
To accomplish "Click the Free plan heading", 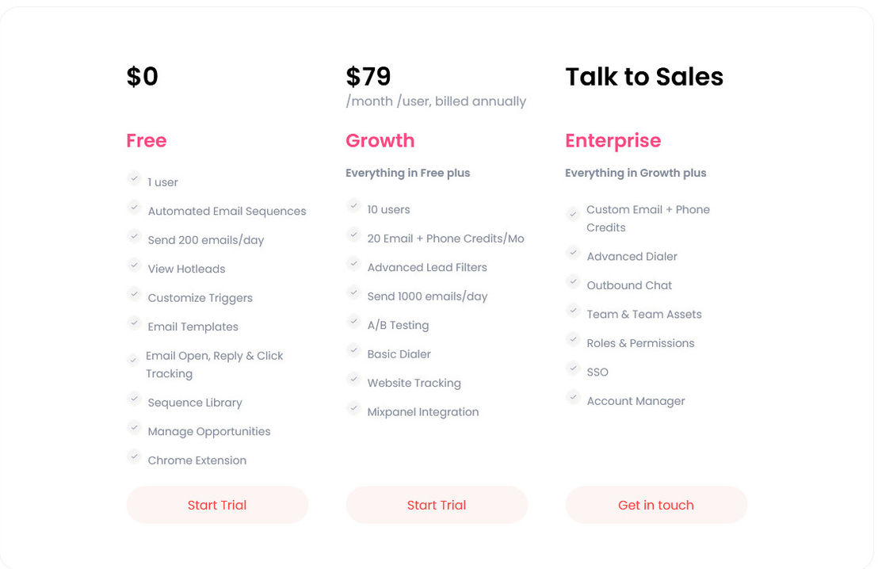I will coord(146,140).
